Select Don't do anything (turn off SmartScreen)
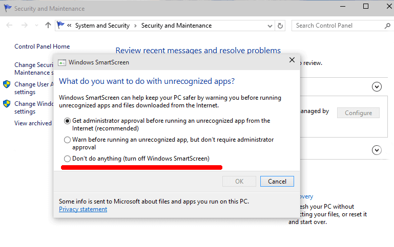This screenshot has height=247, width=394. coord(67,159)
